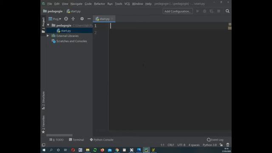272x153 pixels.
Task: Toggle the 1: Project side tool window
Action: pos(43,25)
